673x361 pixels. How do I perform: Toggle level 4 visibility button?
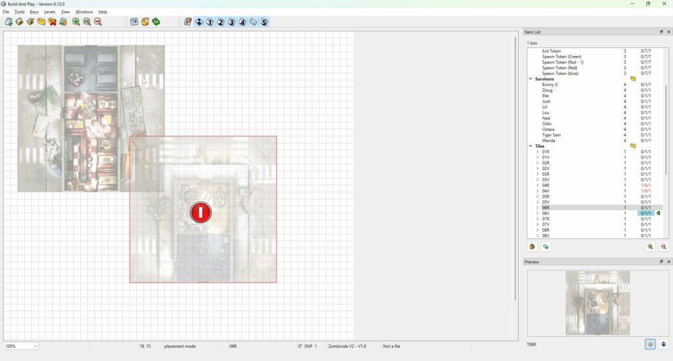click(x=243, y=22)
